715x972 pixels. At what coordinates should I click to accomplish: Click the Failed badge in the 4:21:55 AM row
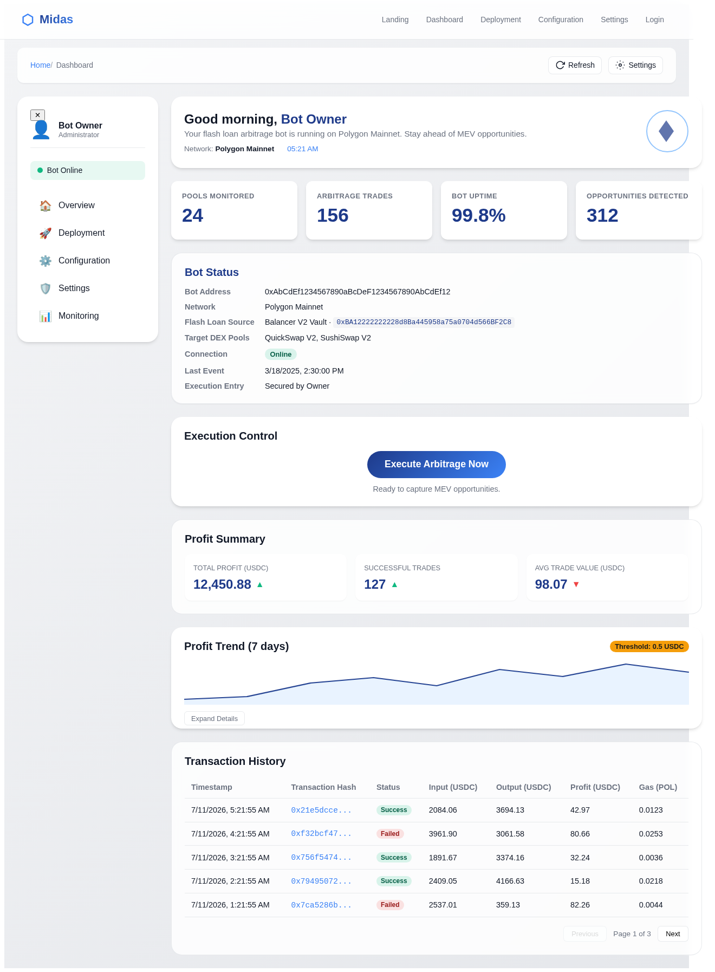pyautogui.click(x=390, y=834)
